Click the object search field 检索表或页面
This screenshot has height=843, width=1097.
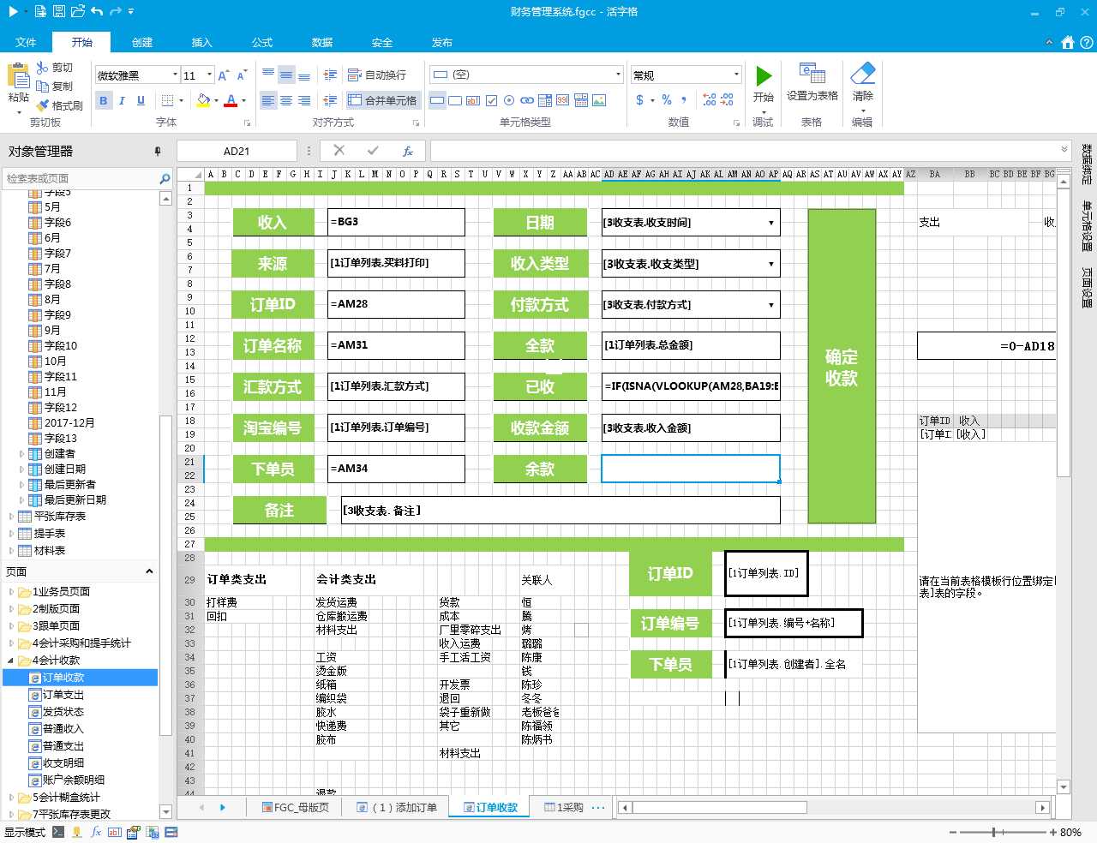81,178
